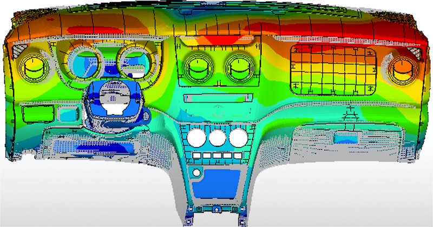The image size is (433, 227).
Task: Click the small round knob above blue panel
Action: tap(196, 172)
